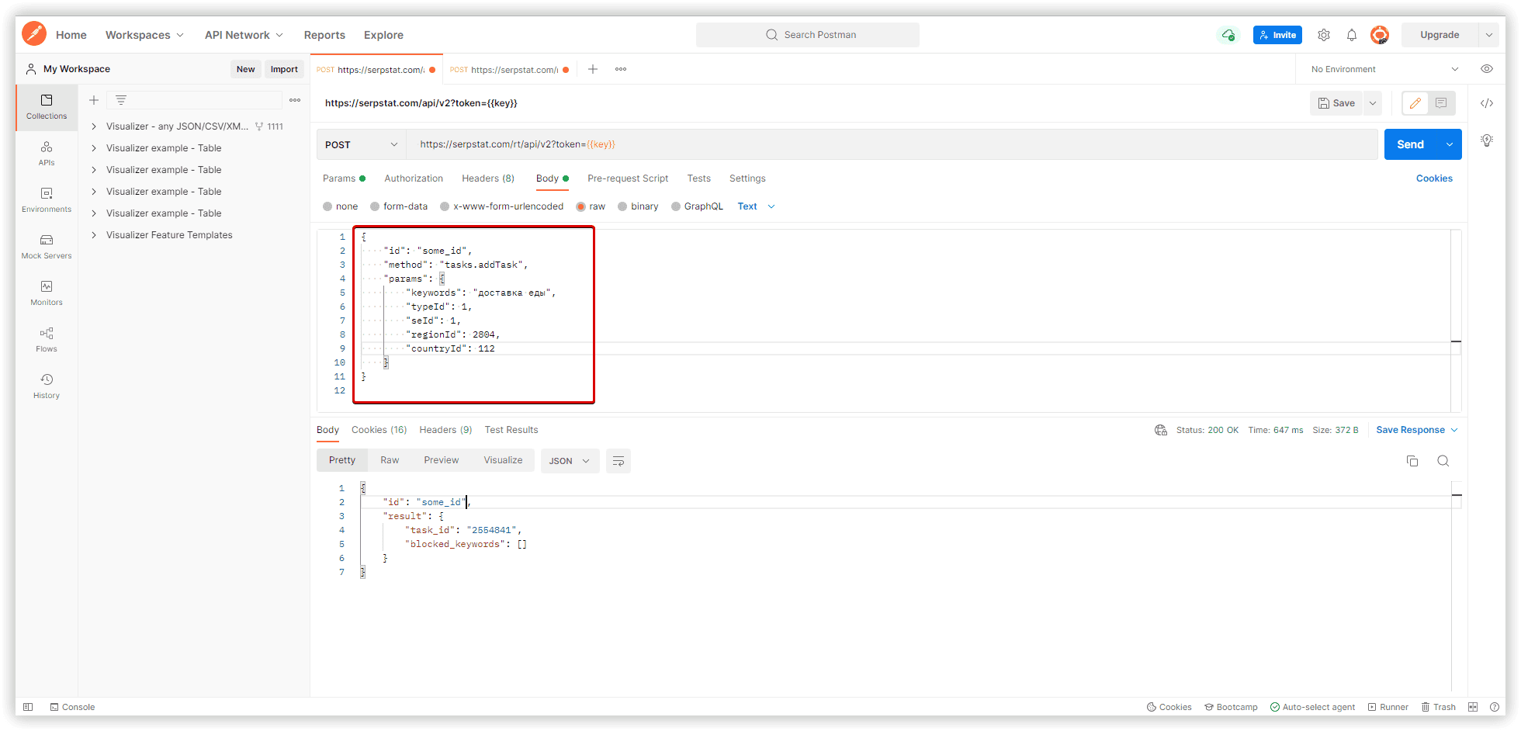Toggle the sidebar icon in the status bar
Image resolution: width=1521 pixels, height=731 pixels.
28,707
